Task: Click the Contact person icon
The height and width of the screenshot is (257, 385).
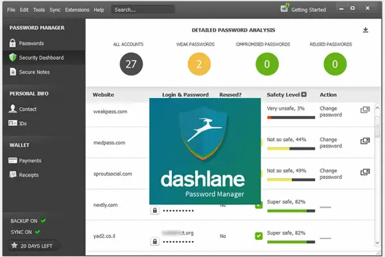Action: pyautogui.click(x=13, y=109)
